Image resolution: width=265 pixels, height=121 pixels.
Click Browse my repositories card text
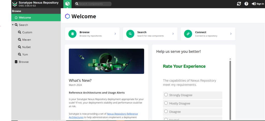pyautogui.click(x=91, y=36)
